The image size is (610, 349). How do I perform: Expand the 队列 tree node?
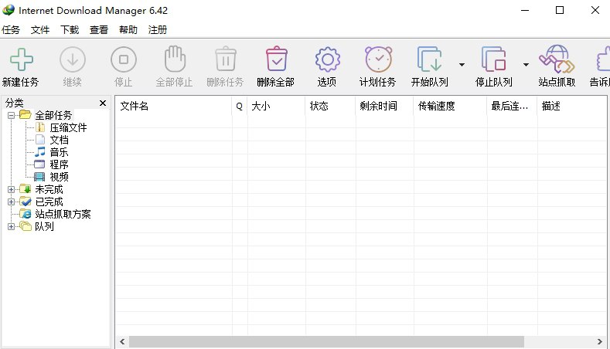(x=11, y=226)
